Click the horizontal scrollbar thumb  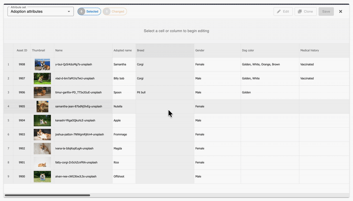(x=47, y=195)
